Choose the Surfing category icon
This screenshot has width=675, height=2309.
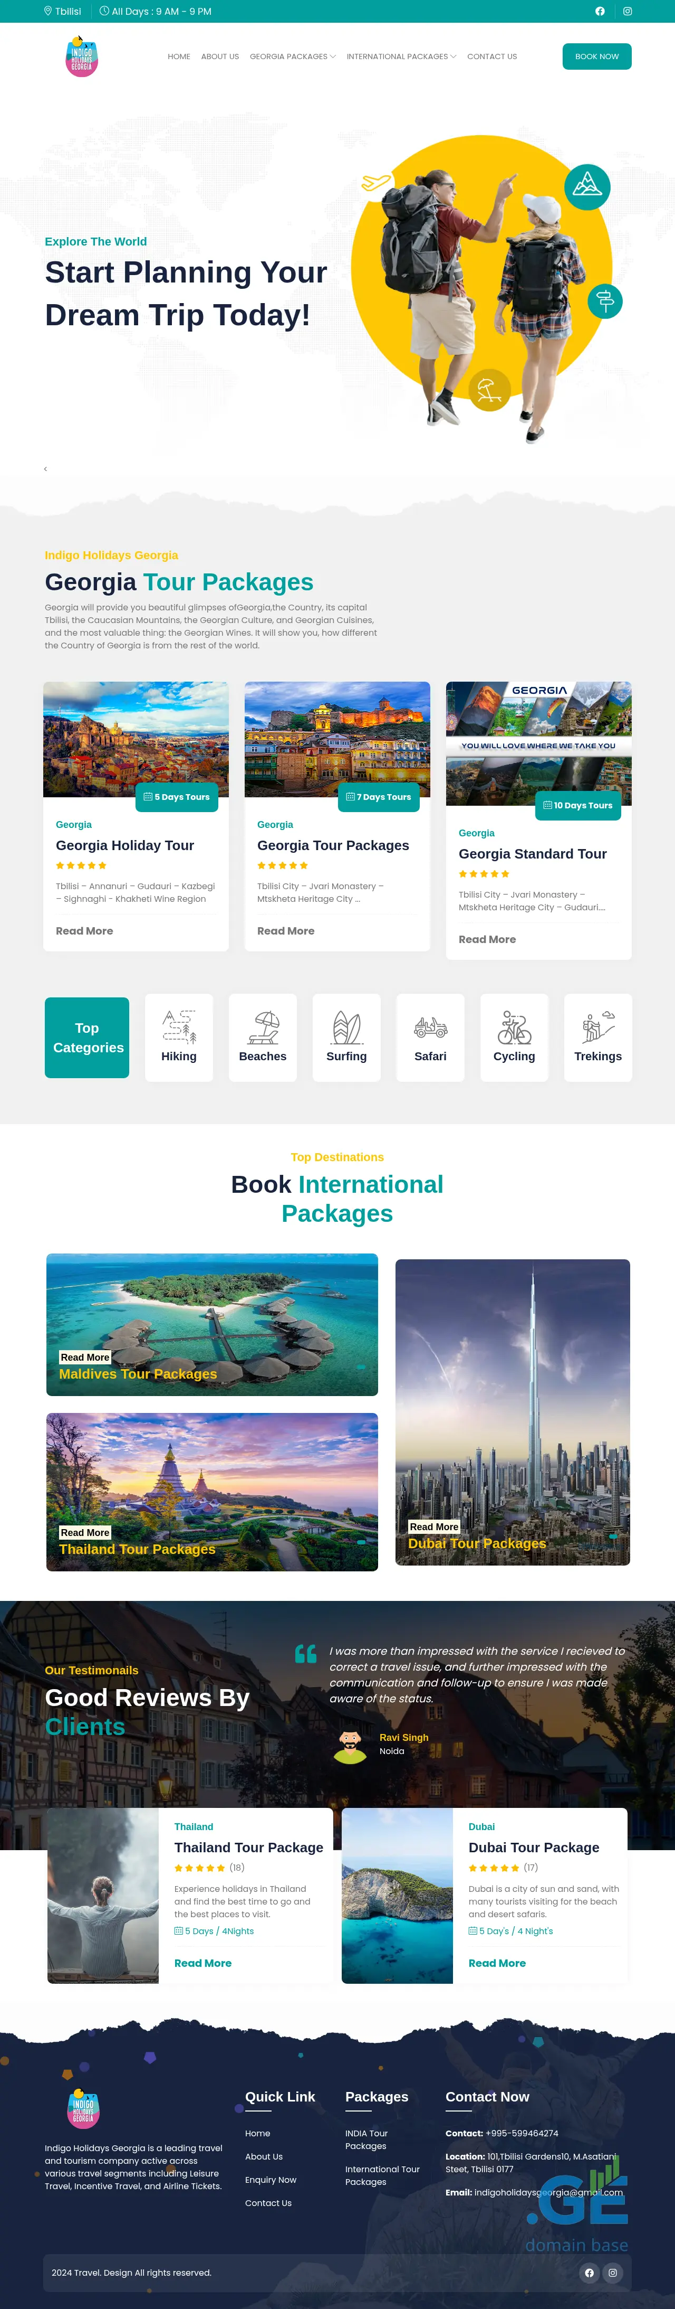[346, 1027]
